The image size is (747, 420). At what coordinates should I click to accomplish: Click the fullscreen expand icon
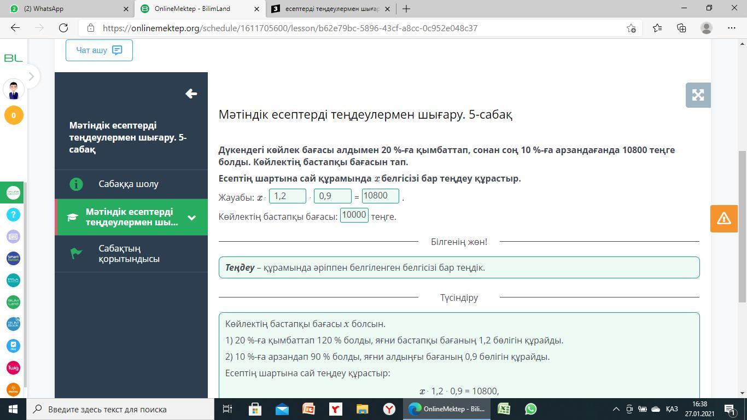pos(698,95)
